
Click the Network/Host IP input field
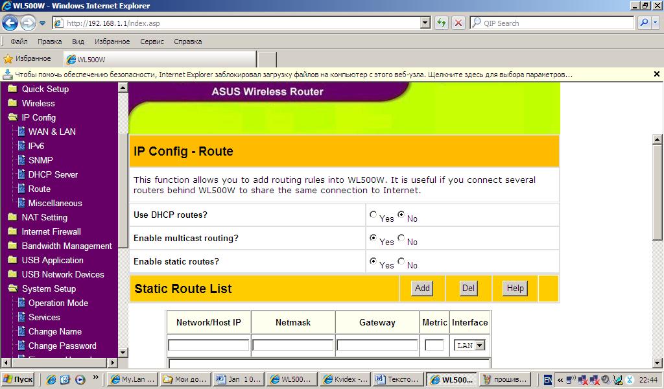tap(208, 345)
